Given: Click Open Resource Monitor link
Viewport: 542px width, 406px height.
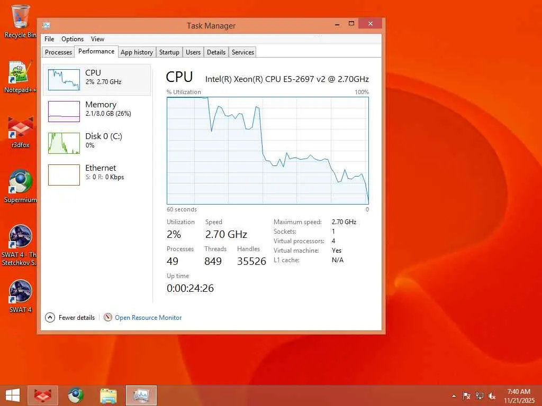Looking at the screenshot, I should tap(148, 318).
